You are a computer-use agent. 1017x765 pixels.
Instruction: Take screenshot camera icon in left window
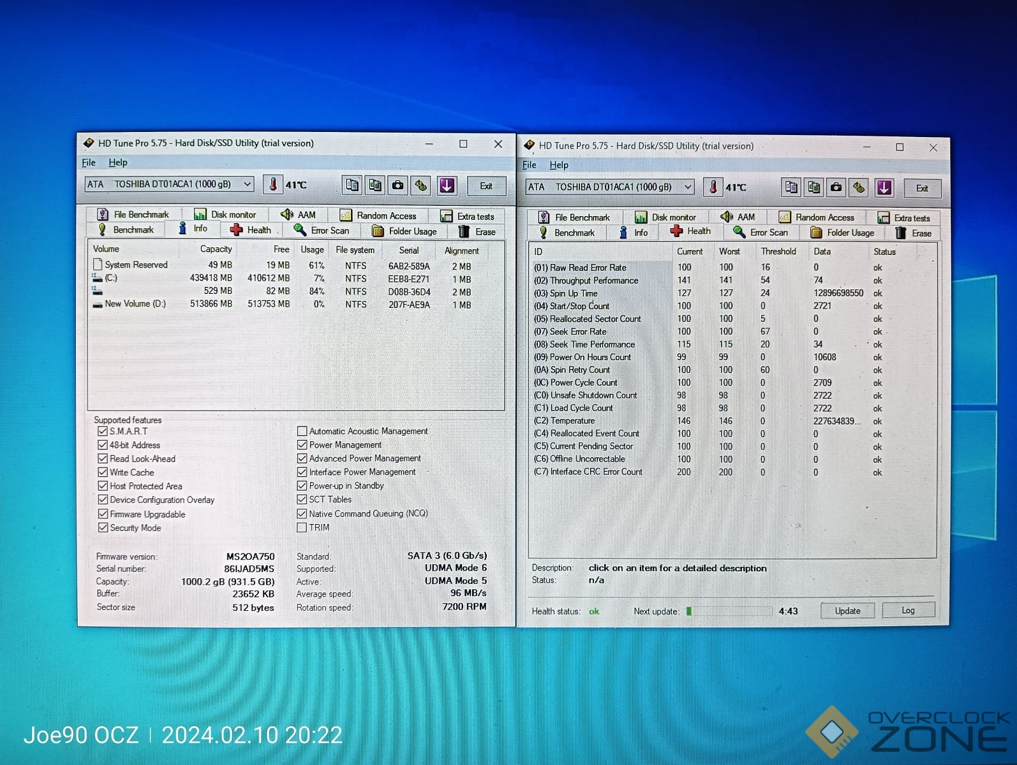click(x=397, y=185)
